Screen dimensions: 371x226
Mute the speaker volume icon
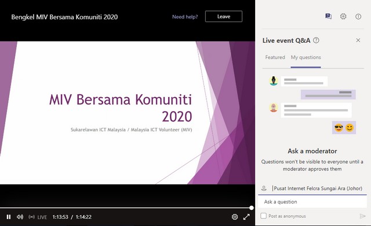20,217
